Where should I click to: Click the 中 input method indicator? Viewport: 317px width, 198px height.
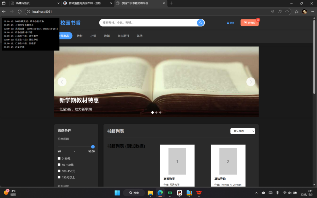point(277,193)
